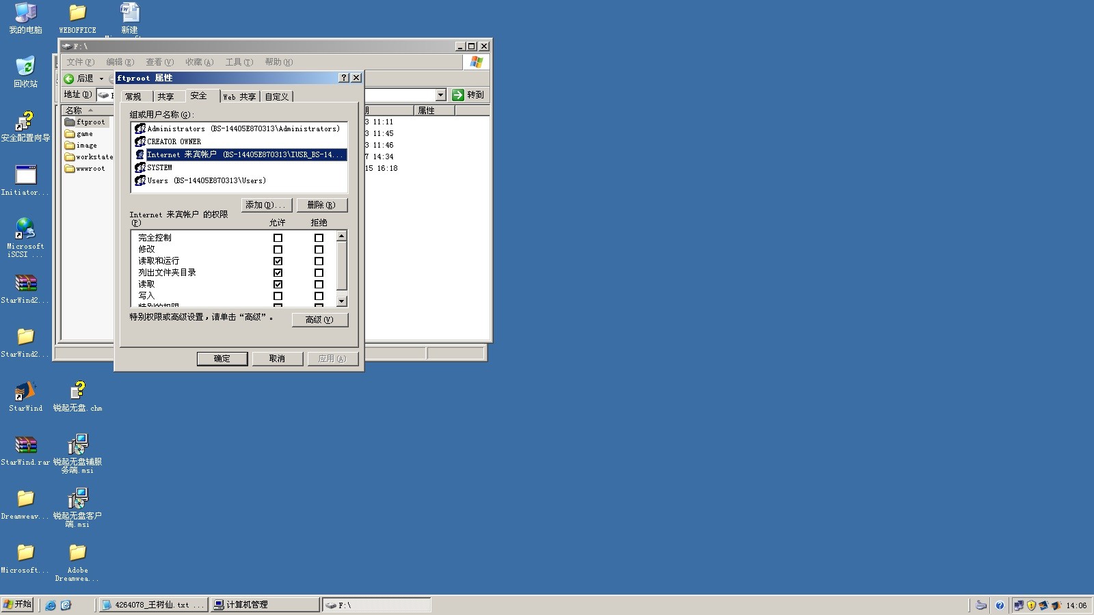Launch Internet Explorer from quick launch
This screenshot has width=1094, height=615.
[51, 605]
